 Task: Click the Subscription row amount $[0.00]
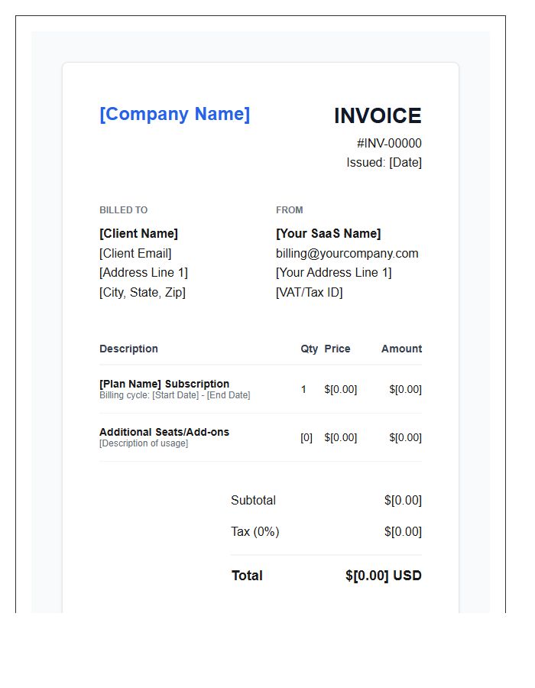point(405,389)
